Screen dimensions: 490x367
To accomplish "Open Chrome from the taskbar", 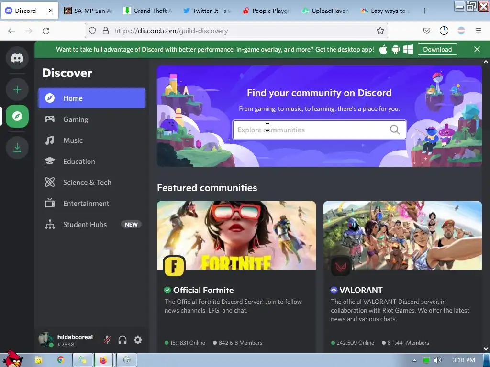I will click(x=61, y=360).
